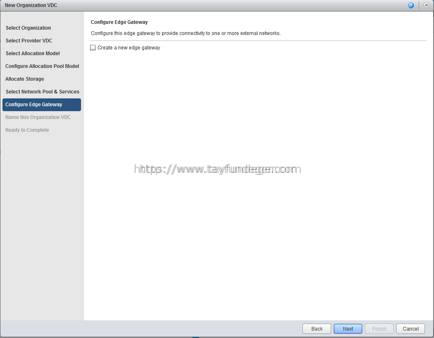
Task: Click the Back button
Action: click(317, 329)
